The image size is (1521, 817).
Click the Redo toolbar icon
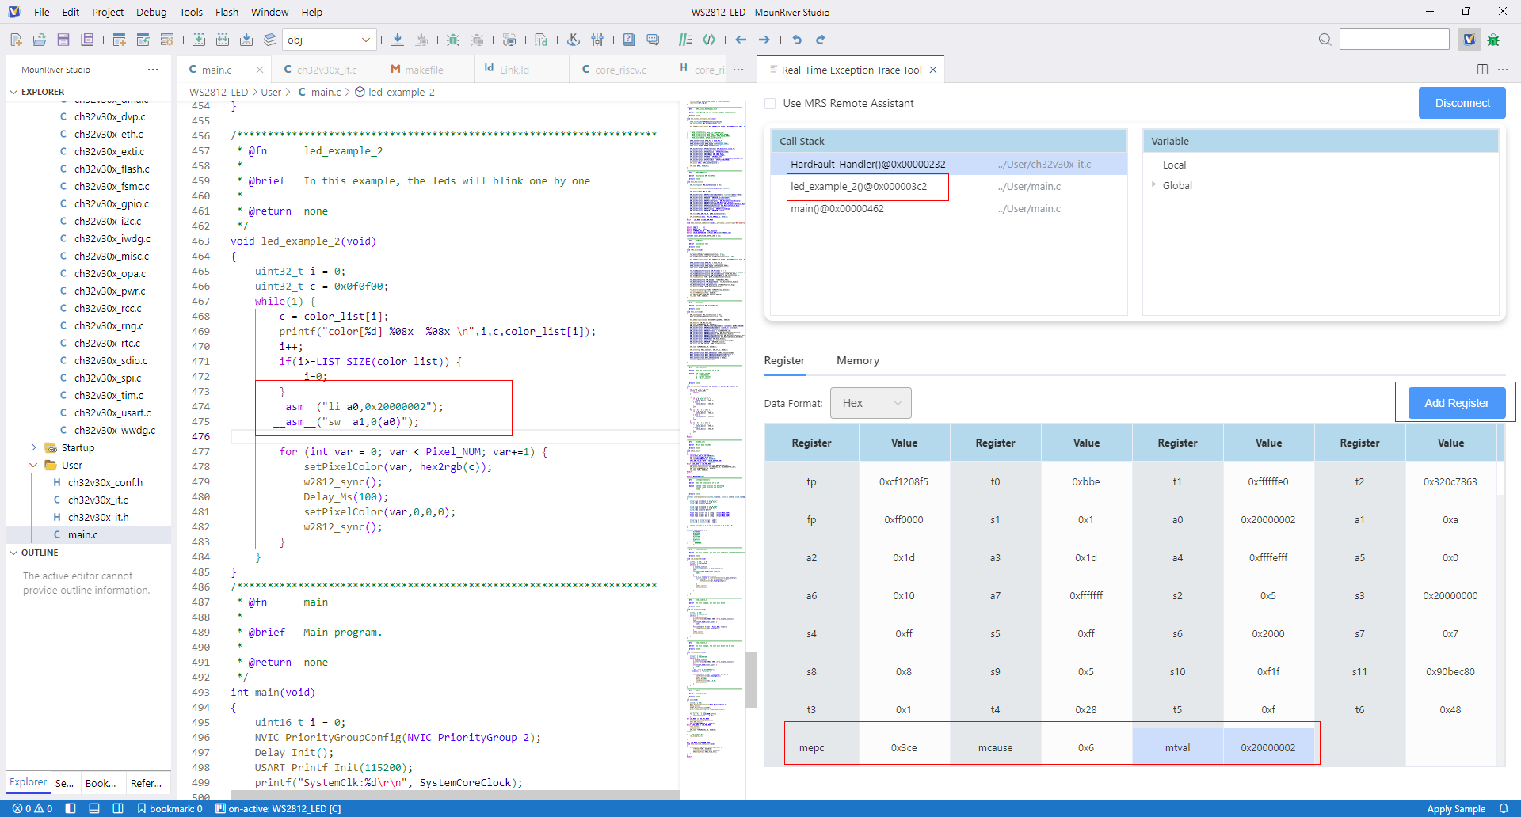tap(820, 40)
